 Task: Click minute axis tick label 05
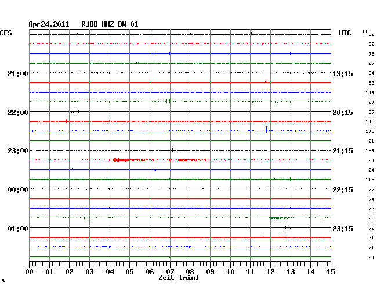129,272
